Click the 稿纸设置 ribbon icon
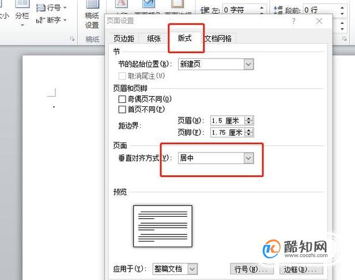 coord(92,14)
